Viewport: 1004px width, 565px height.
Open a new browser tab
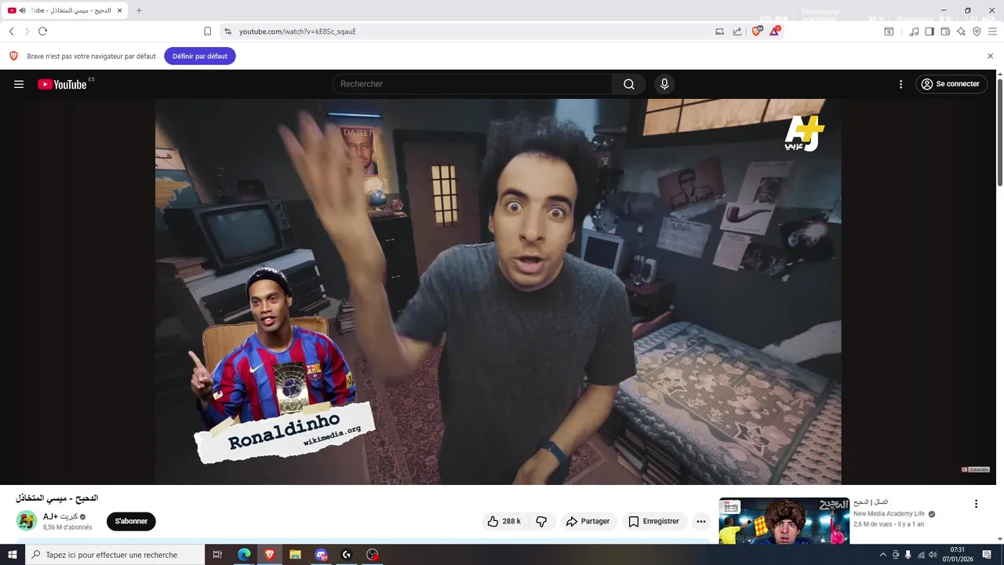[139, 11]
